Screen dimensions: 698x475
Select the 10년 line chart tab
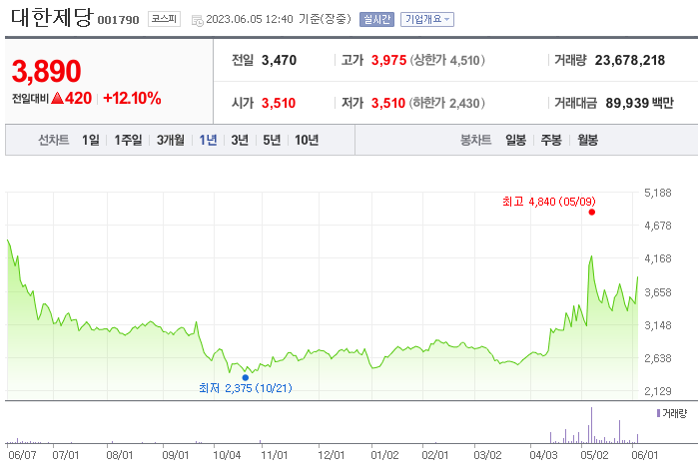point(307,140)
